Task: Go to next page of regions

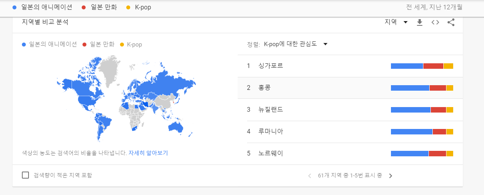Action: tap(391, 176)
